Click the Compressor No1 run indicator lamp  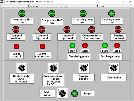pos(22,13)
